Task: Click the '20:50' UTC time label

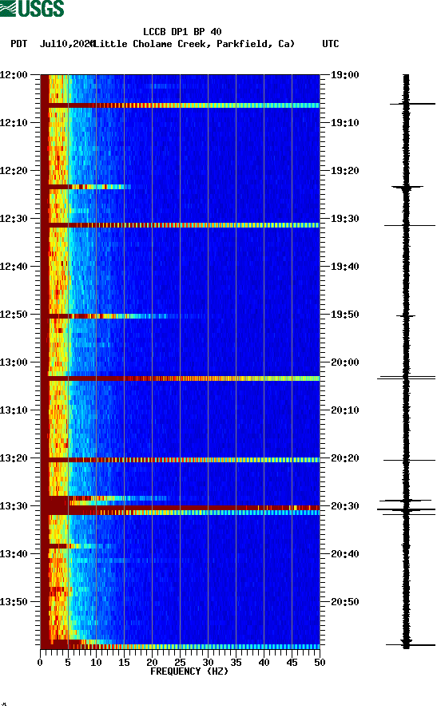Action: 345,601
